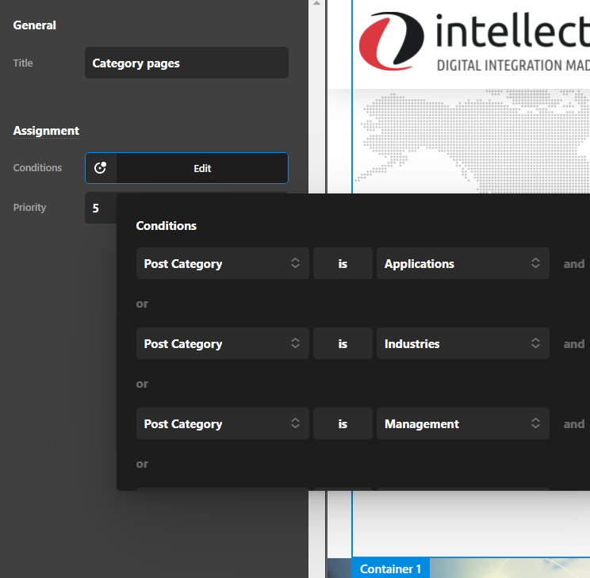Click the conditions icon beside Edit

(101, 168)
